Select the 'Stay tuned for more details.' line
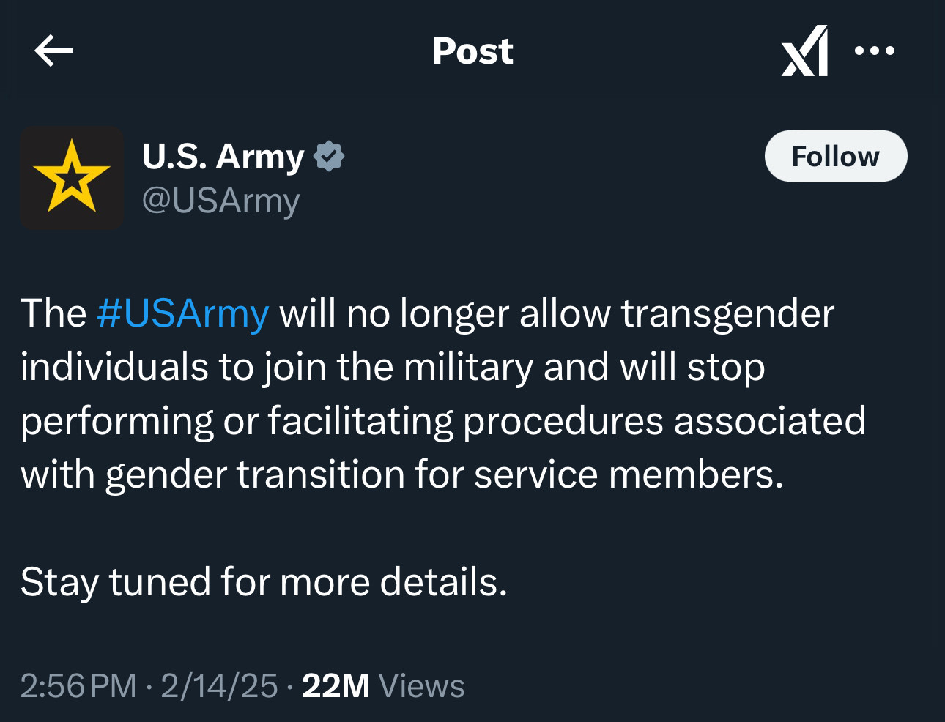 pos(264,583)
